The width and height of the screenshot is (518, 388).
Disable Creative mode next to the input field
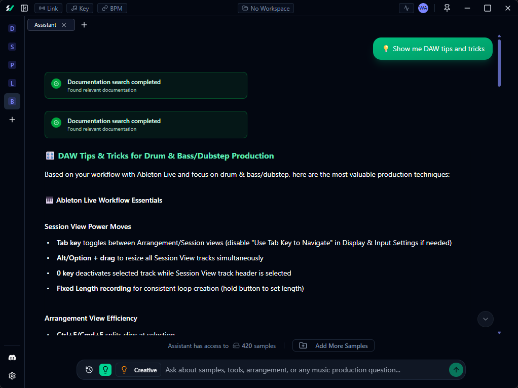(x=138, y=370)
